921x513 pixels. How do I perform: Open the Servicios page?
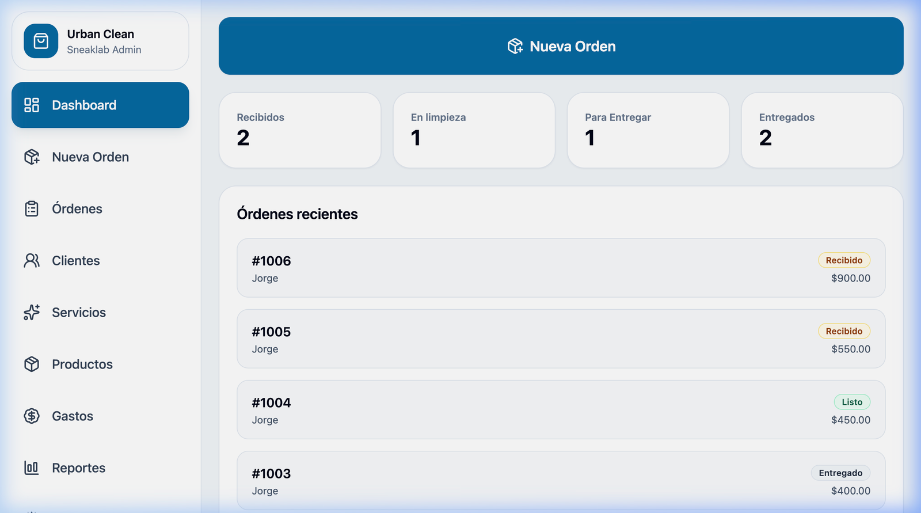coord(100,312)
